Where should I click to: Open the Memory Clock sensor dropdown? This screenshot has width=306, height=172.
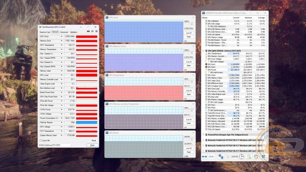coord(62,41)
